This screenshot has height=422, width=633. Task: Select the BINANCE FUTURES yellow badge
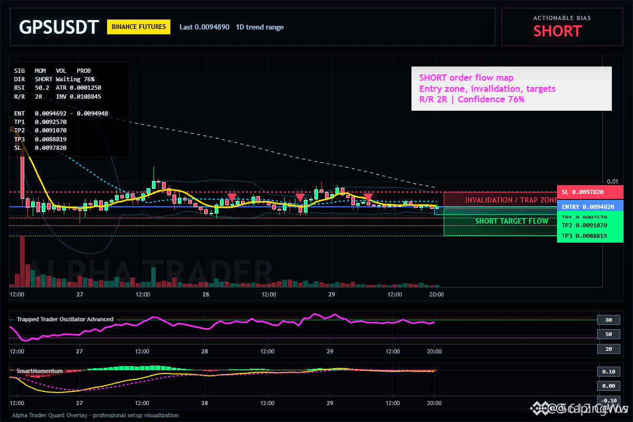[x=139, y=27]
